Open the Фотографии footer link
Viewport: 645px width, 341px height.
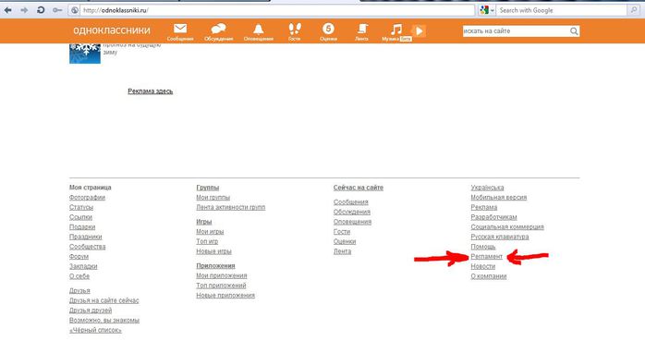click(87, 198)
